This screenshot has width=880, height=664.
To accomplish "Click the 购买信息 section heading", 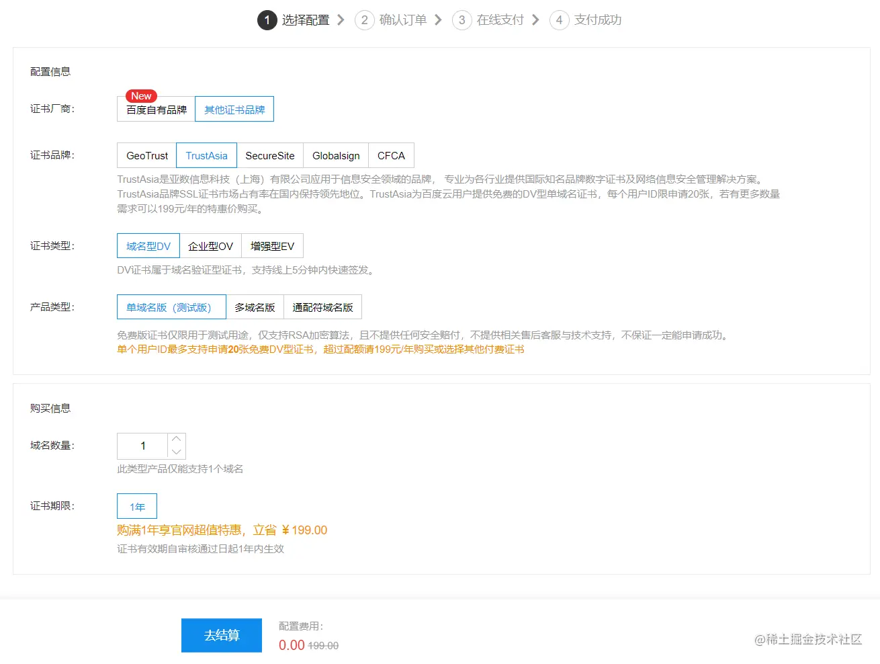I will tap(50, 408).
